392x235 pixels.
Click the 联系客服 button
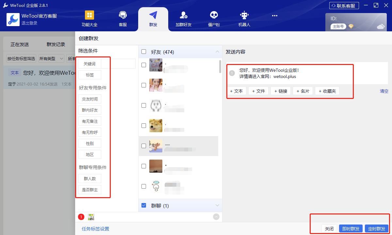(x=344, y=6)
